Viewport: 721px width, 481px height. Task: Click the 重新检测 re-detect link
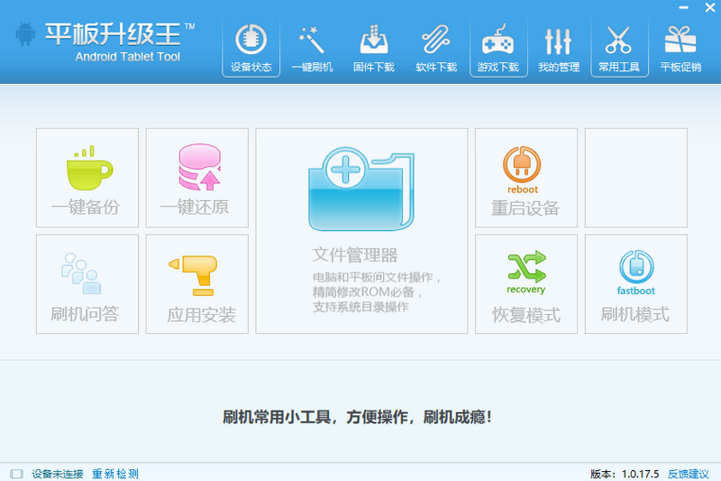tap(115, 474)
